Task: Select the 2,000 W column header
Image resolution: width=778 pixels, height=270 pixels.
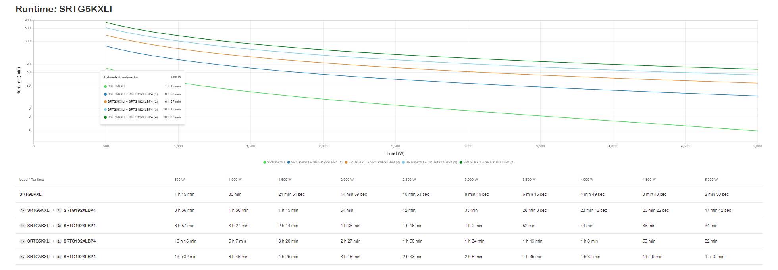Action: point(347,180)
